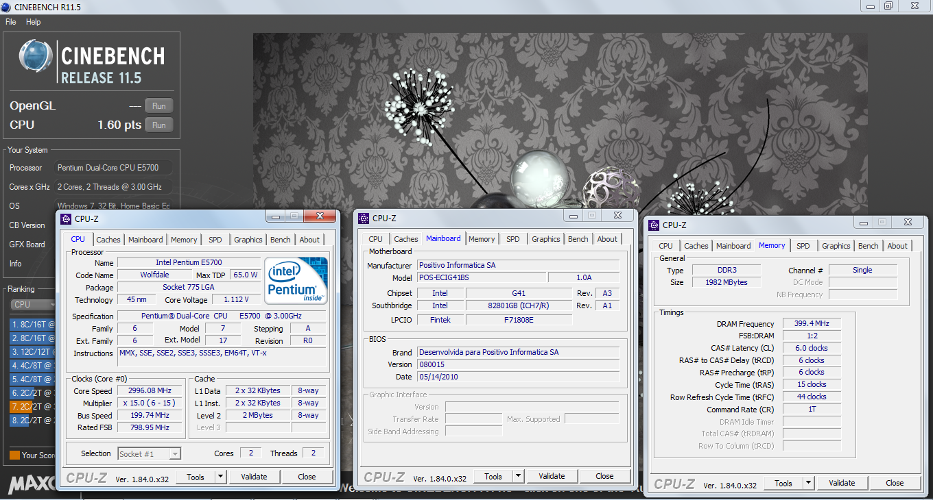Click the Core Voltage value 1.112 V
Viewport: 933px width, 500px height.
tap(236, 300)
